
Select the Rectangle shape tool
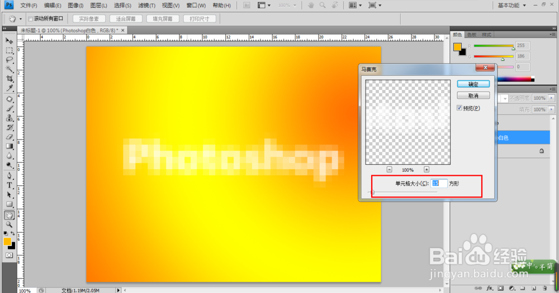tap(10, 204)
